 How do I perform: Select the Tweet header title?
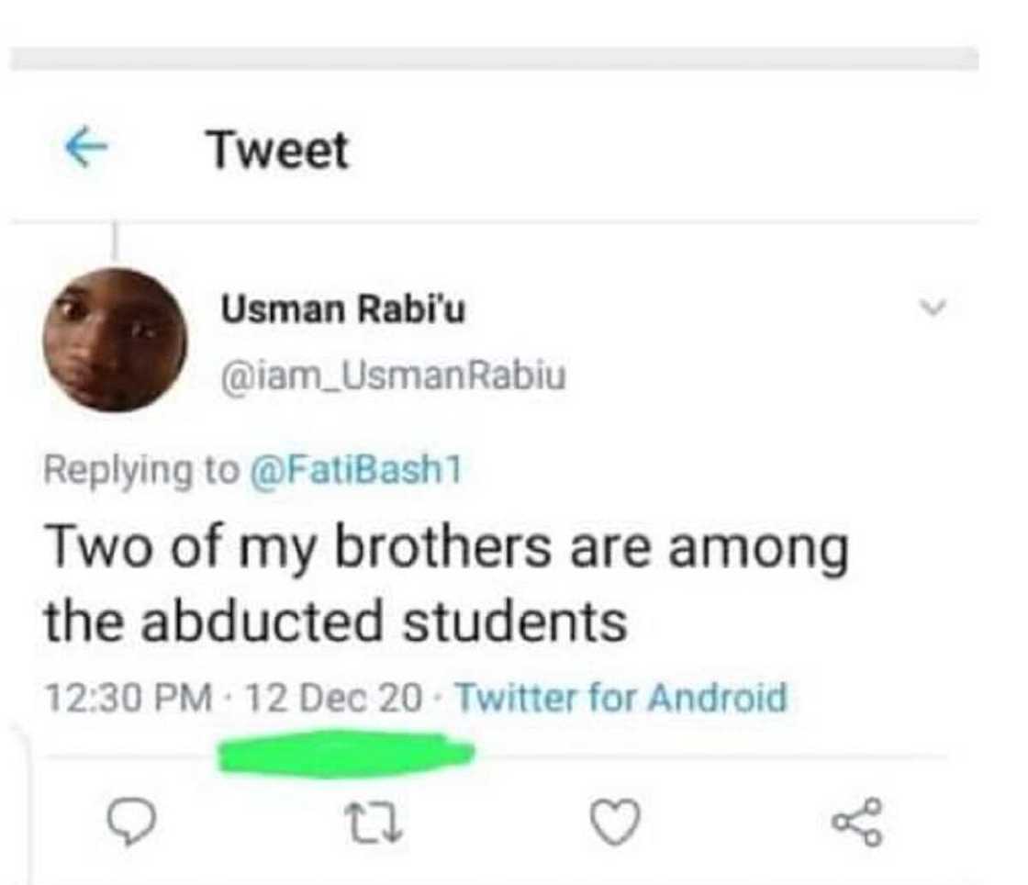coord(280,147)
